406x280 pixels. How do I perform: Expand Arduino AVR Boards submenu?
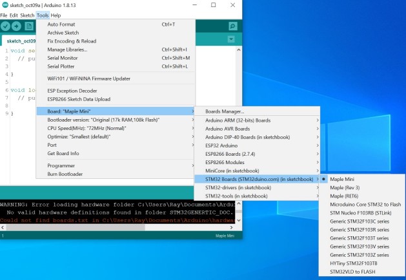click(257, 129)
